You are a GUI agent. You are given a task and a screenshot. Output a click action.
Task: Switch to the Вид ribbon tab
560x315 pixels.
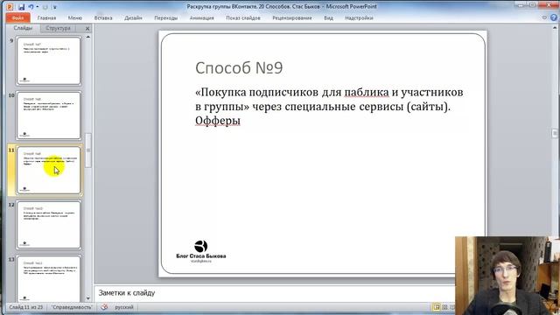329,17
